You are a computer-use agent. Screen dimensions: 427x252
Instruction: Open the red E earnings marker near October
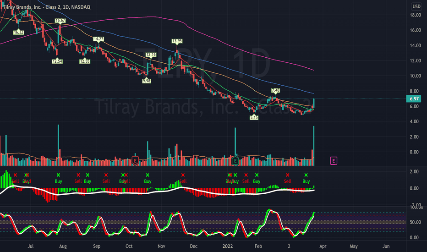pyautogui.click(x=135, y=160)
